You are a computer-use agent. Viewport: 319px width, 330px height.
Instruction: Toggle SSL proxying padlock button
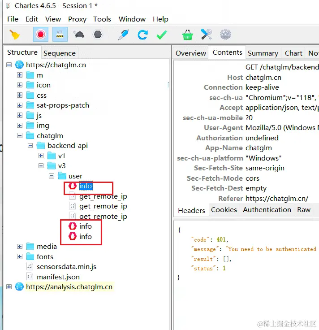coord(60,35)
